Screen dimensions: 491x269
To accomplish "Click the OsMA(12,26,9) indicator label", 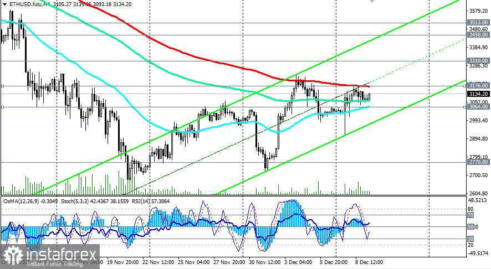I will click(21, 201).
